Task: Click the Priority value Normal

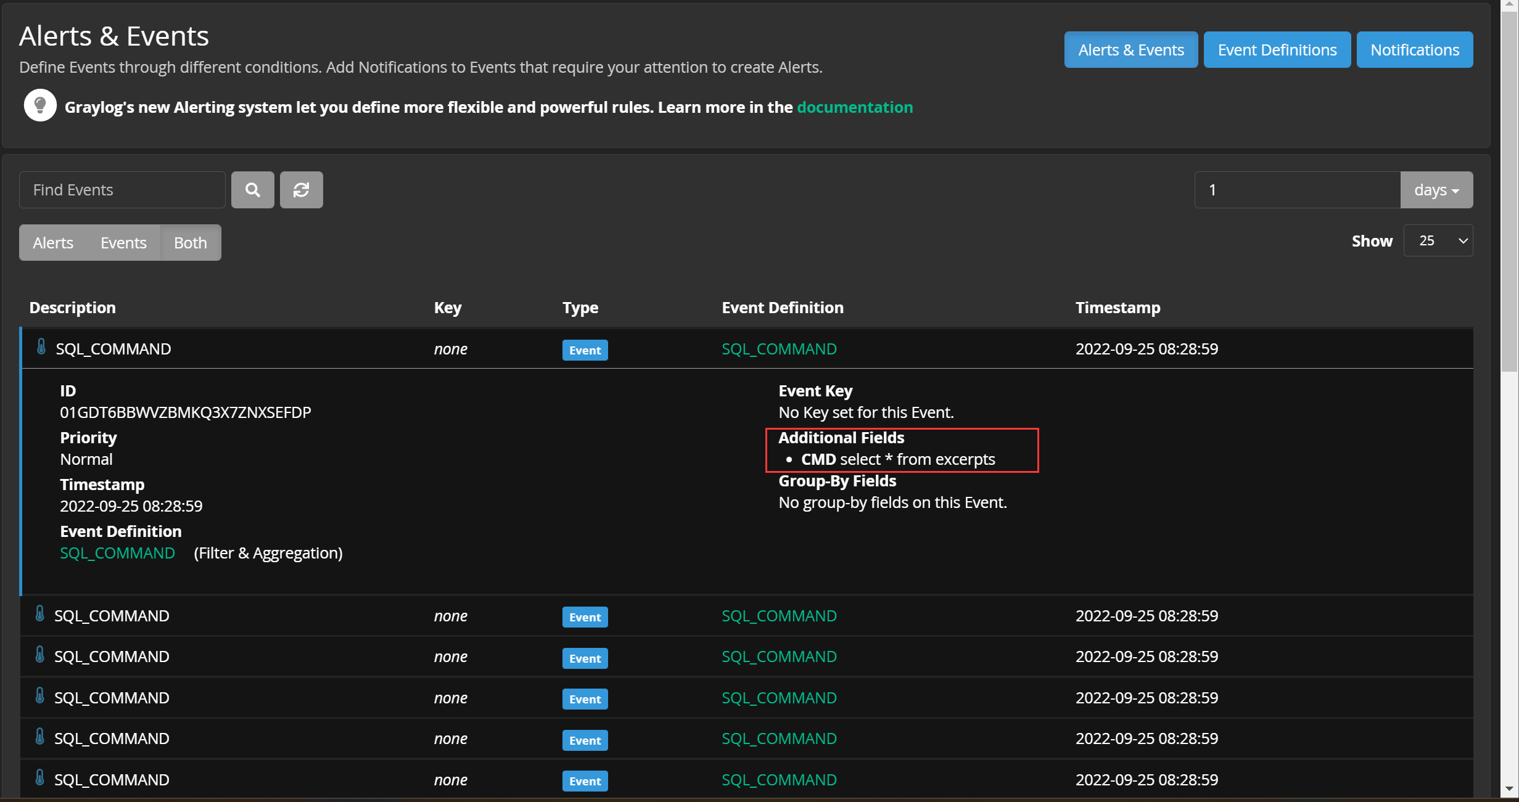Action: (x=86, y=459)
